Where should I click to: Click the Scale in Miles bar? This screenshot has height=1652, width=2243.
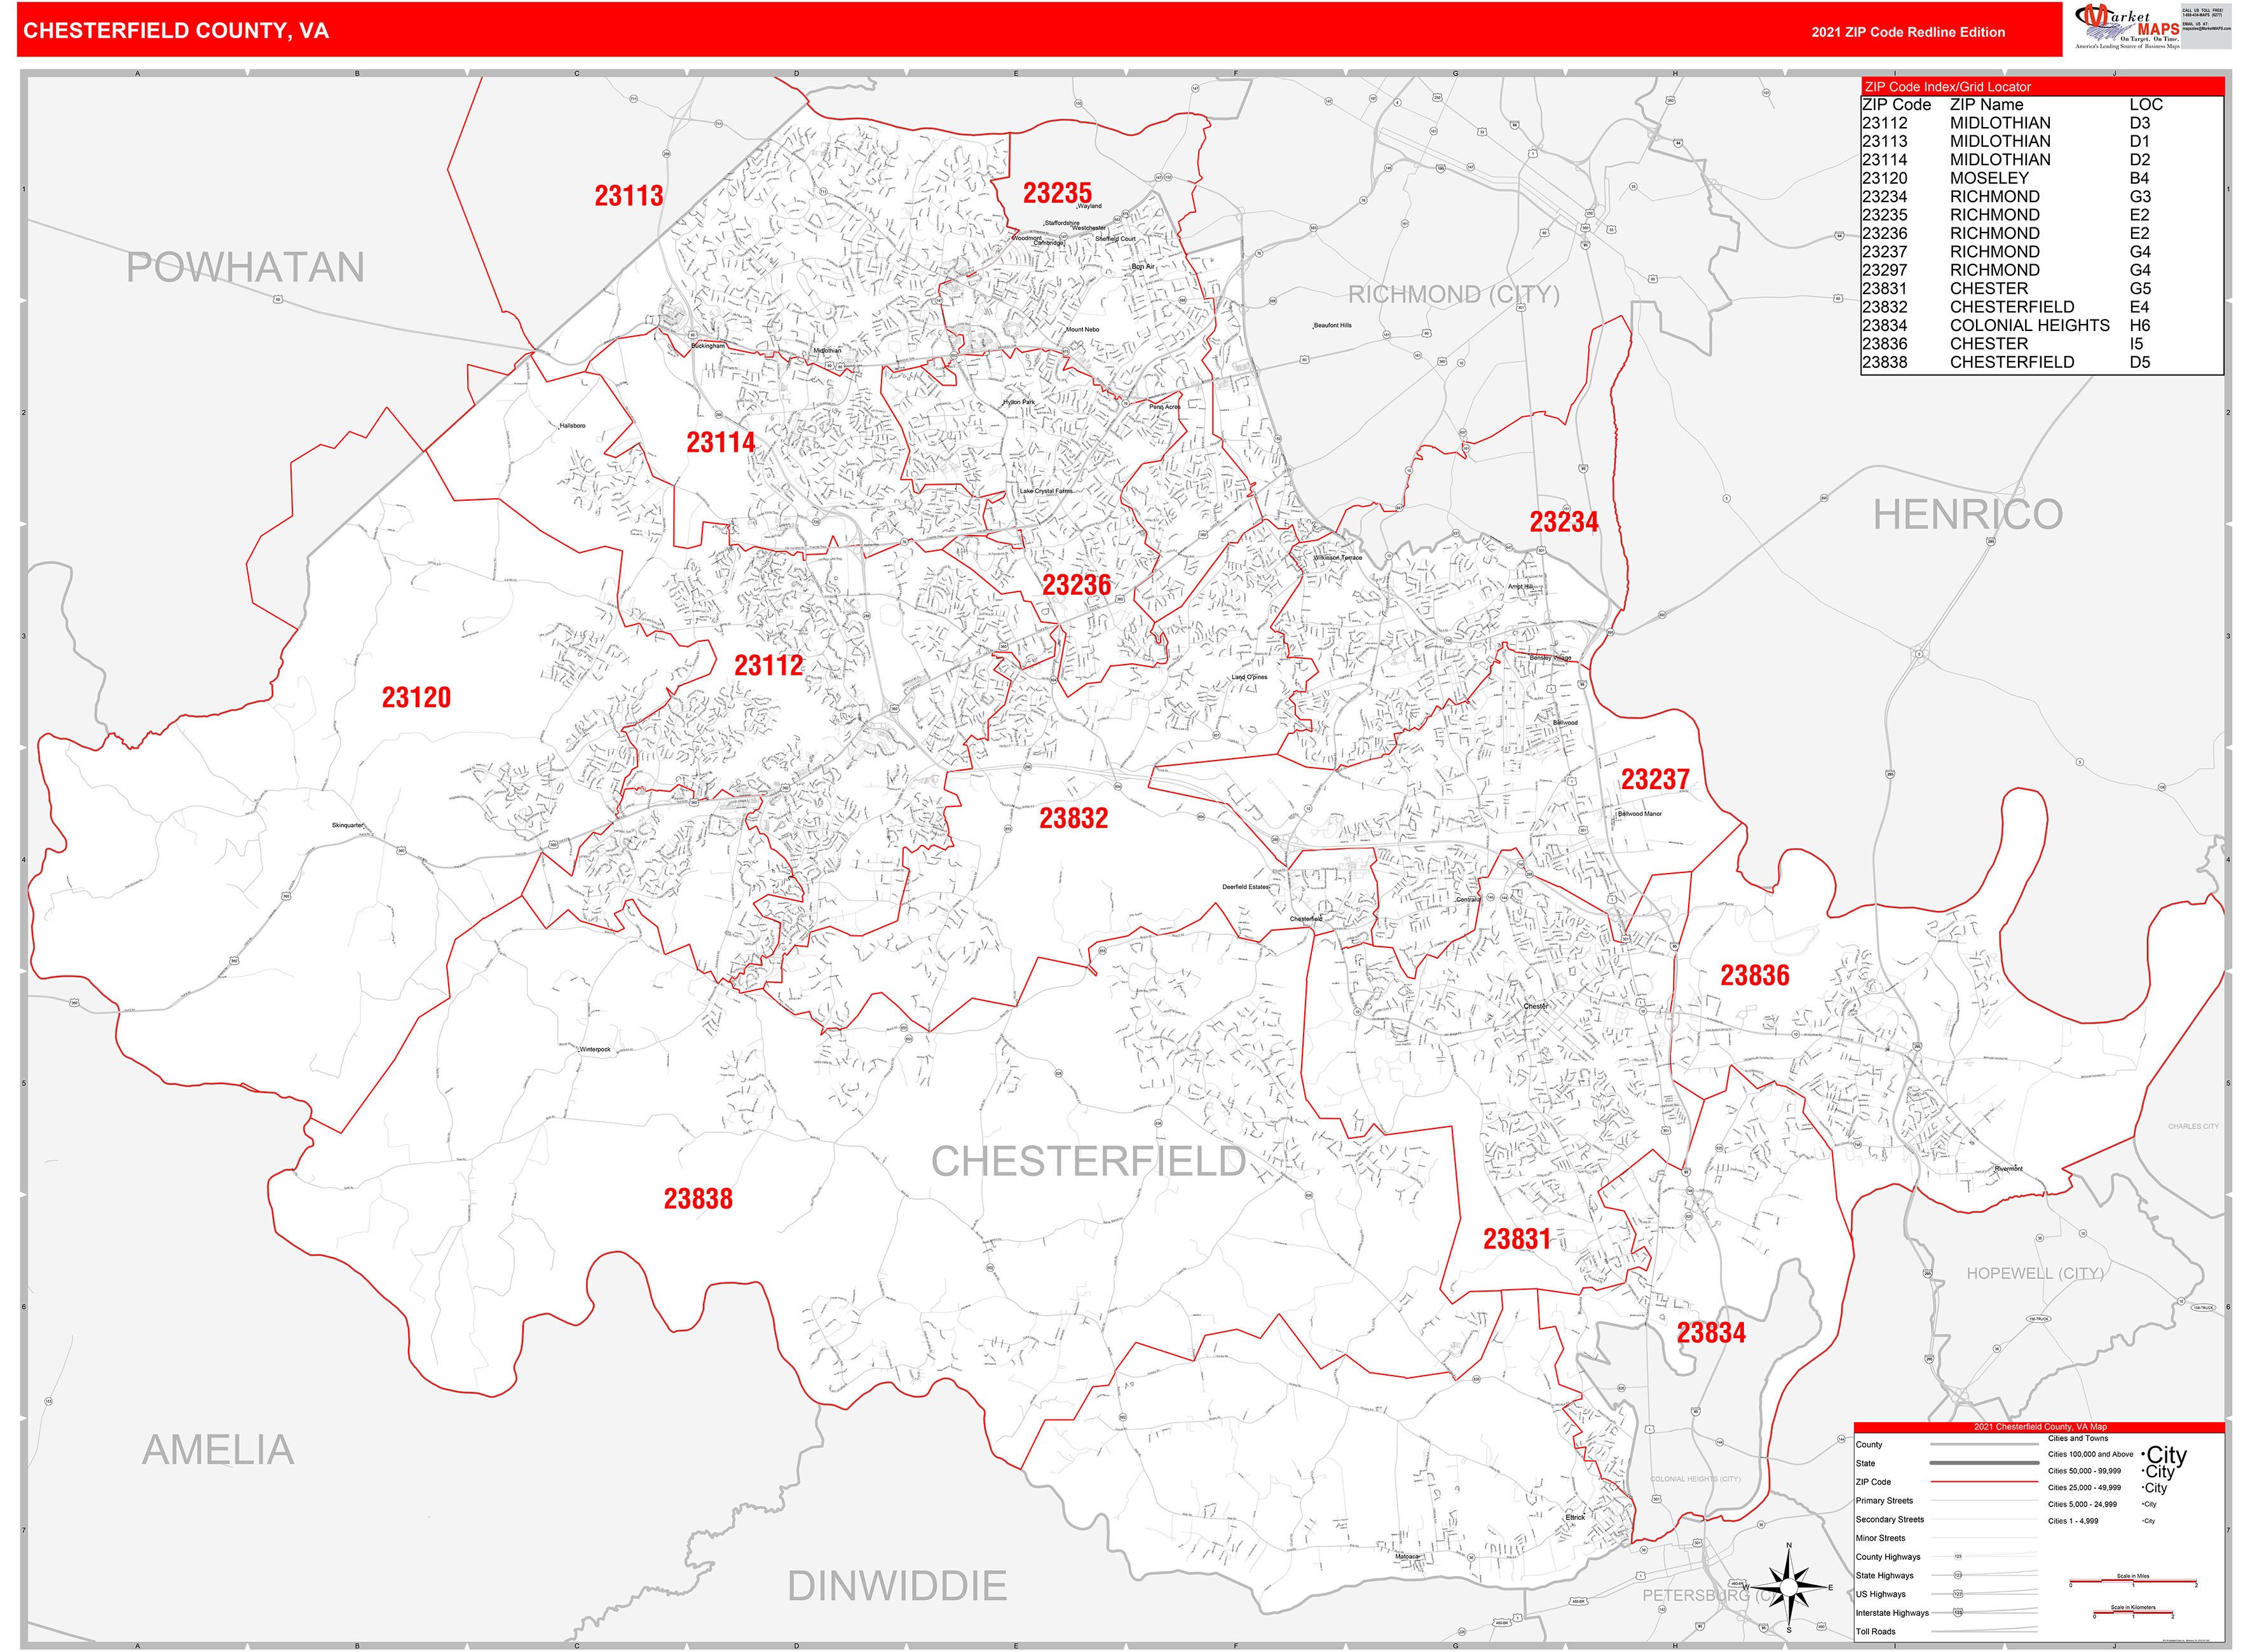(x=2132, y=1582)
